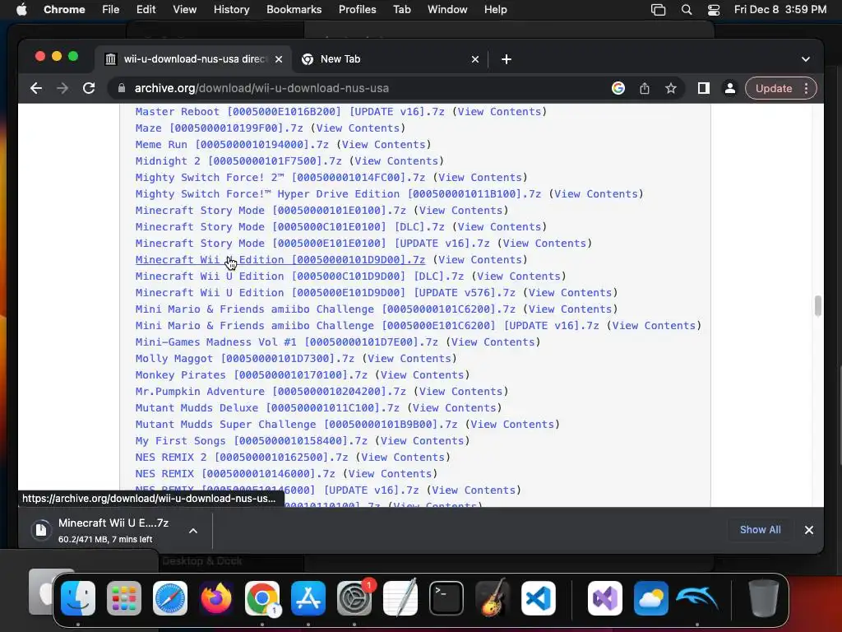Open the History menu
842x632 pixels.
(x=231, y=10)
